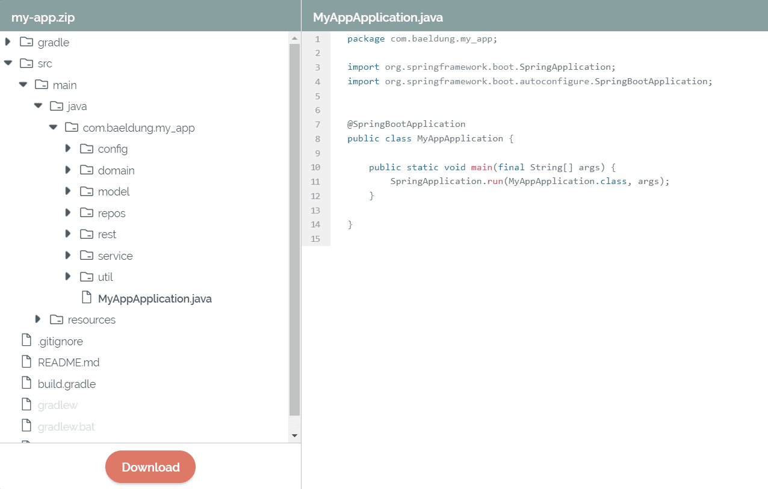Expand the service folder arrow
Screen dimensions: 768x489
tap(68, 256)
